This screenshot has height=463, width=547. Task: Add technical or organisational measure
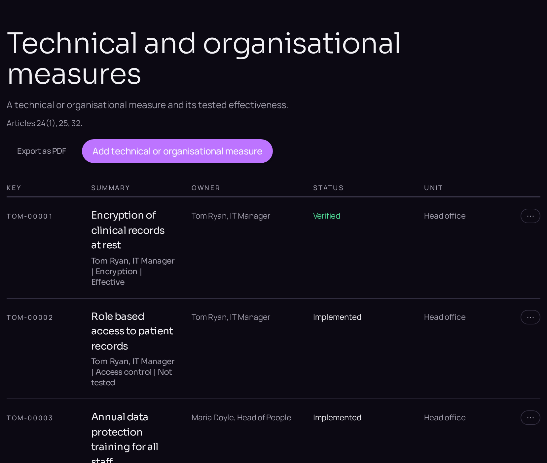point(177,151)
